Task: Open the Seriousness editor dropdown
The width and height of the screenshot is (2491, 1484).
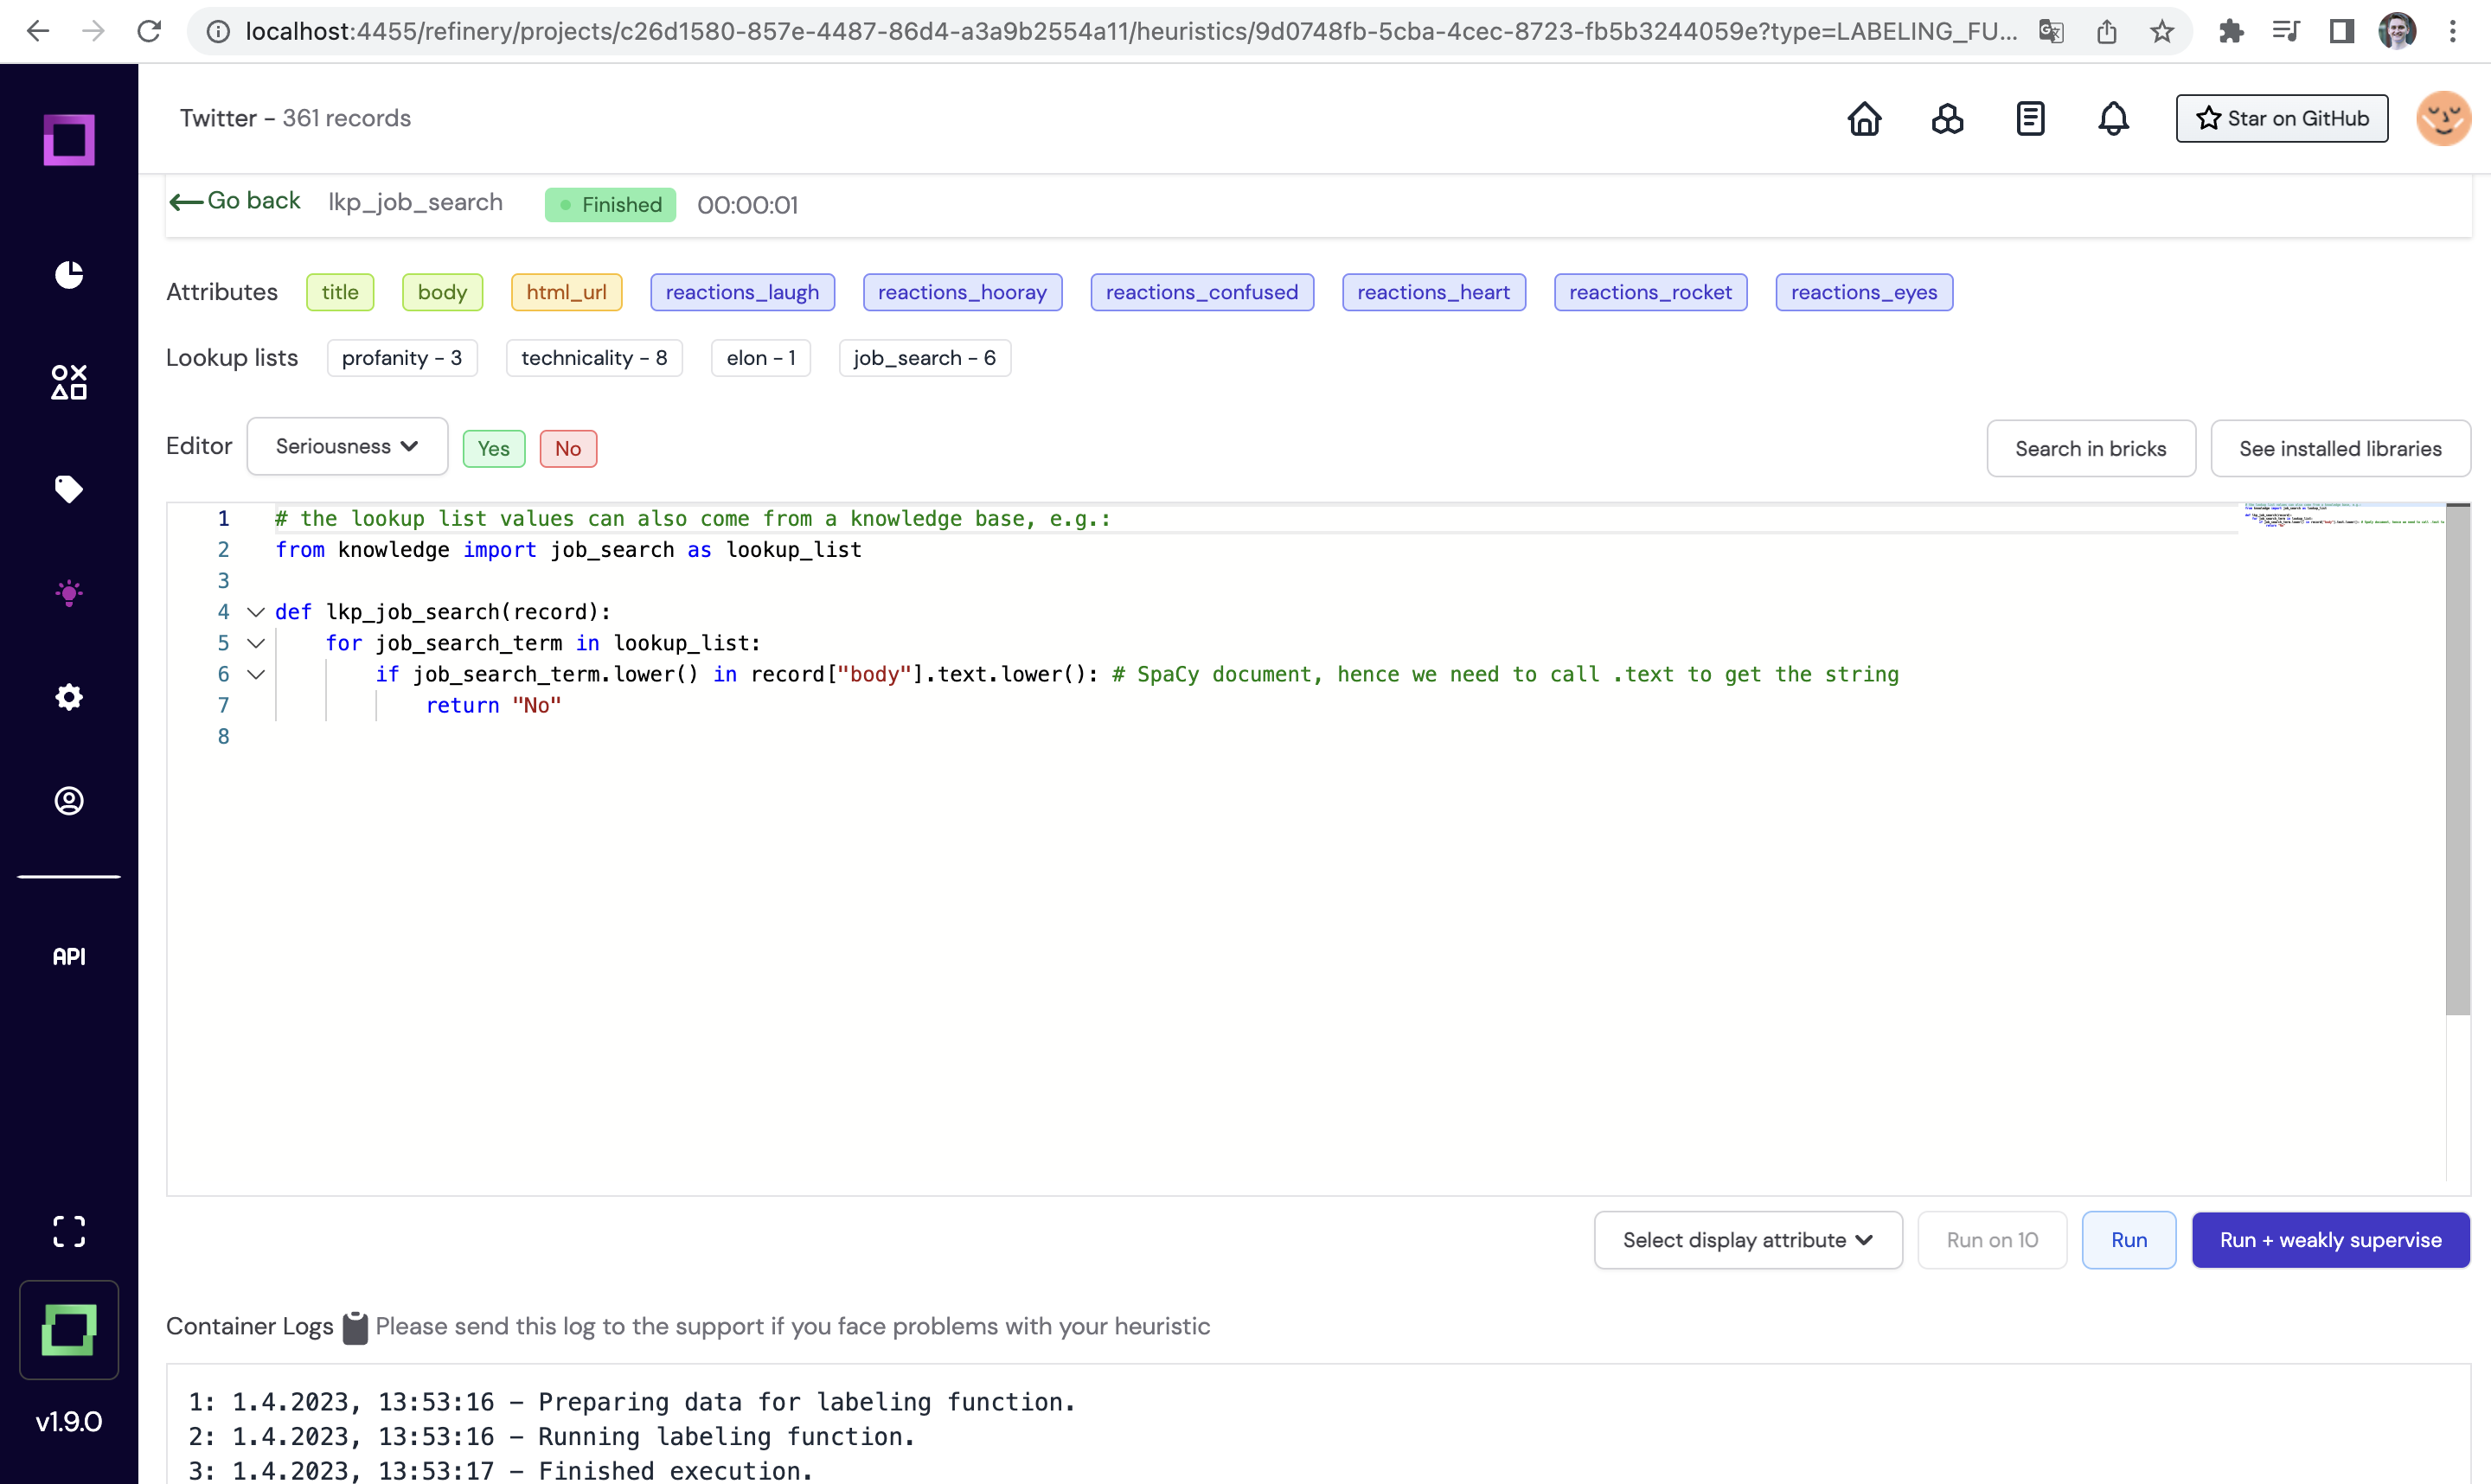Action: pyautogui.click(x=346, y=445)
